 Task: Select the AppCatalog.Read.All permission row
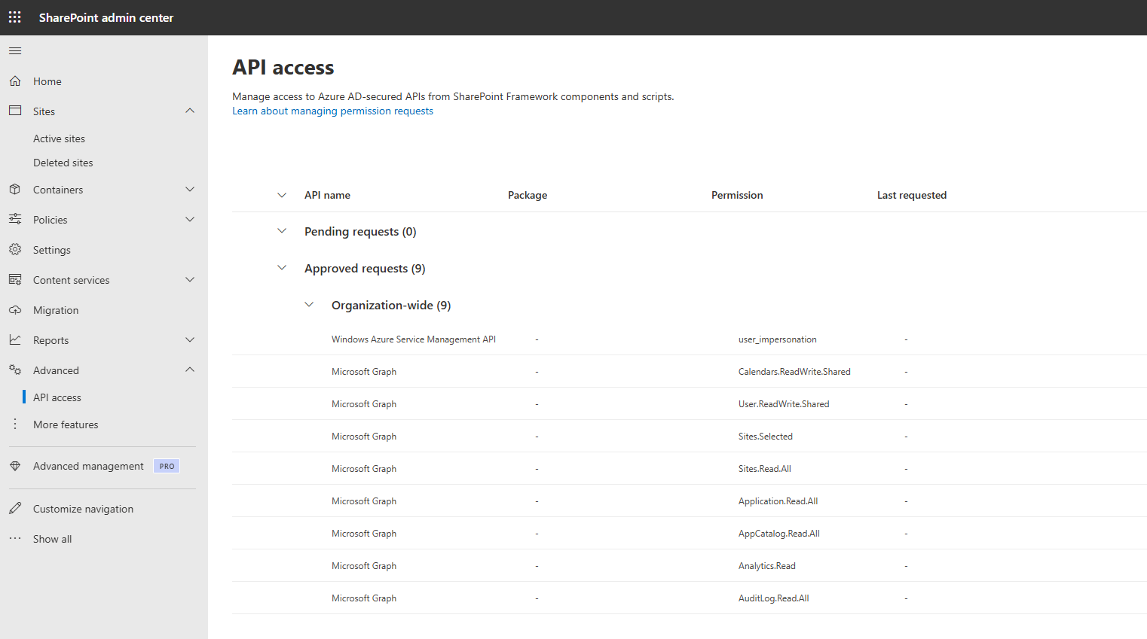690,534
